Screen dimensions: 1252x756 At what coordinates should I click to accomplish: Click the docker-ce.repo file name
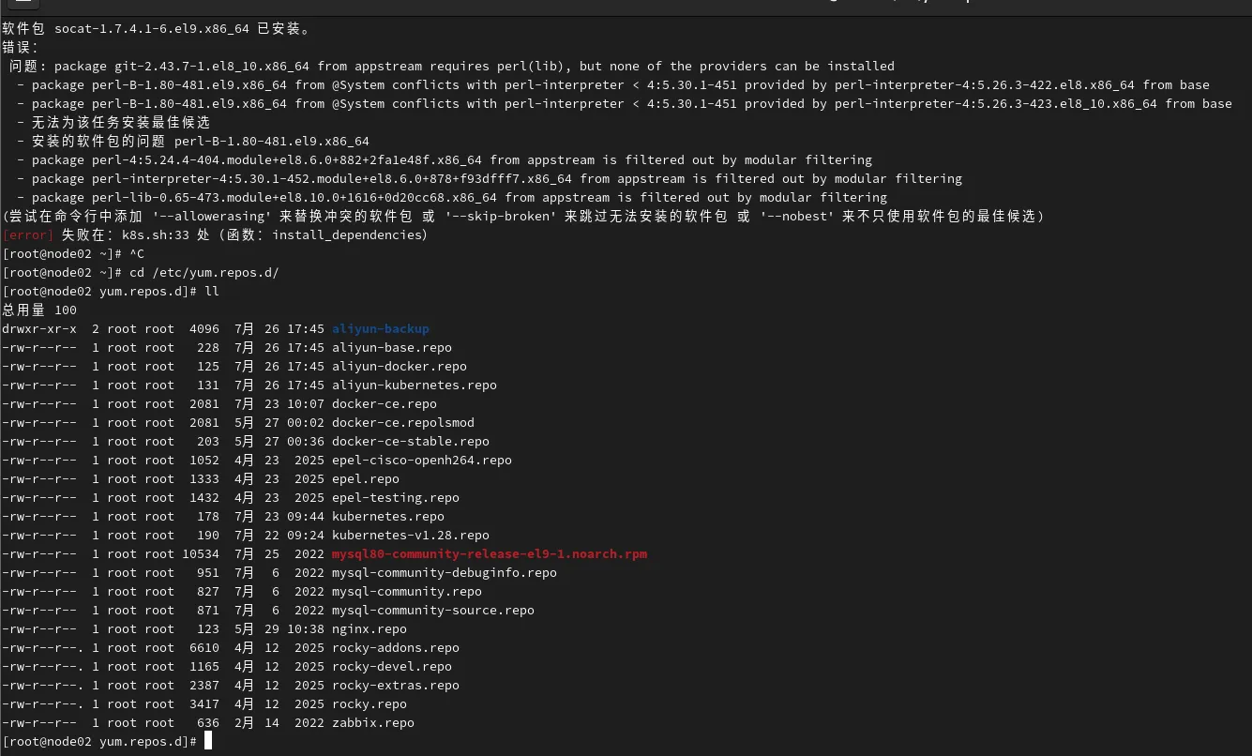pos(385,403)
